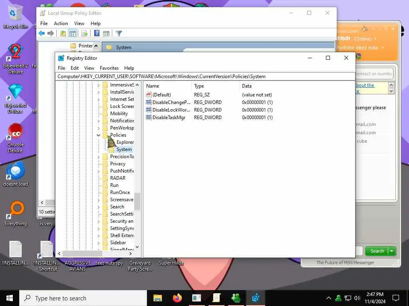Expand the Search registry key
The image size is (409, 306).
click(x=98, y=207)
